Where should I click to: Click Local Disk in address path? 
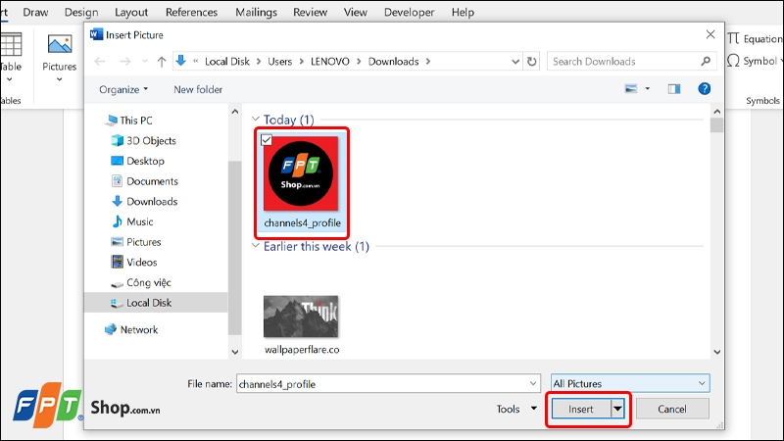[227, 62]
